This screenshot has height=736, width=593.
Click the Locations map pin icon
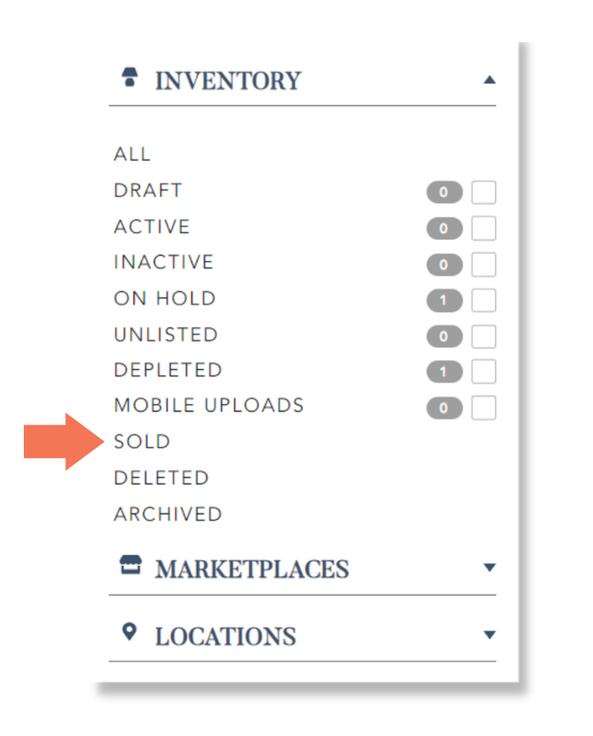pyautogui.click(x=129, y=632)
